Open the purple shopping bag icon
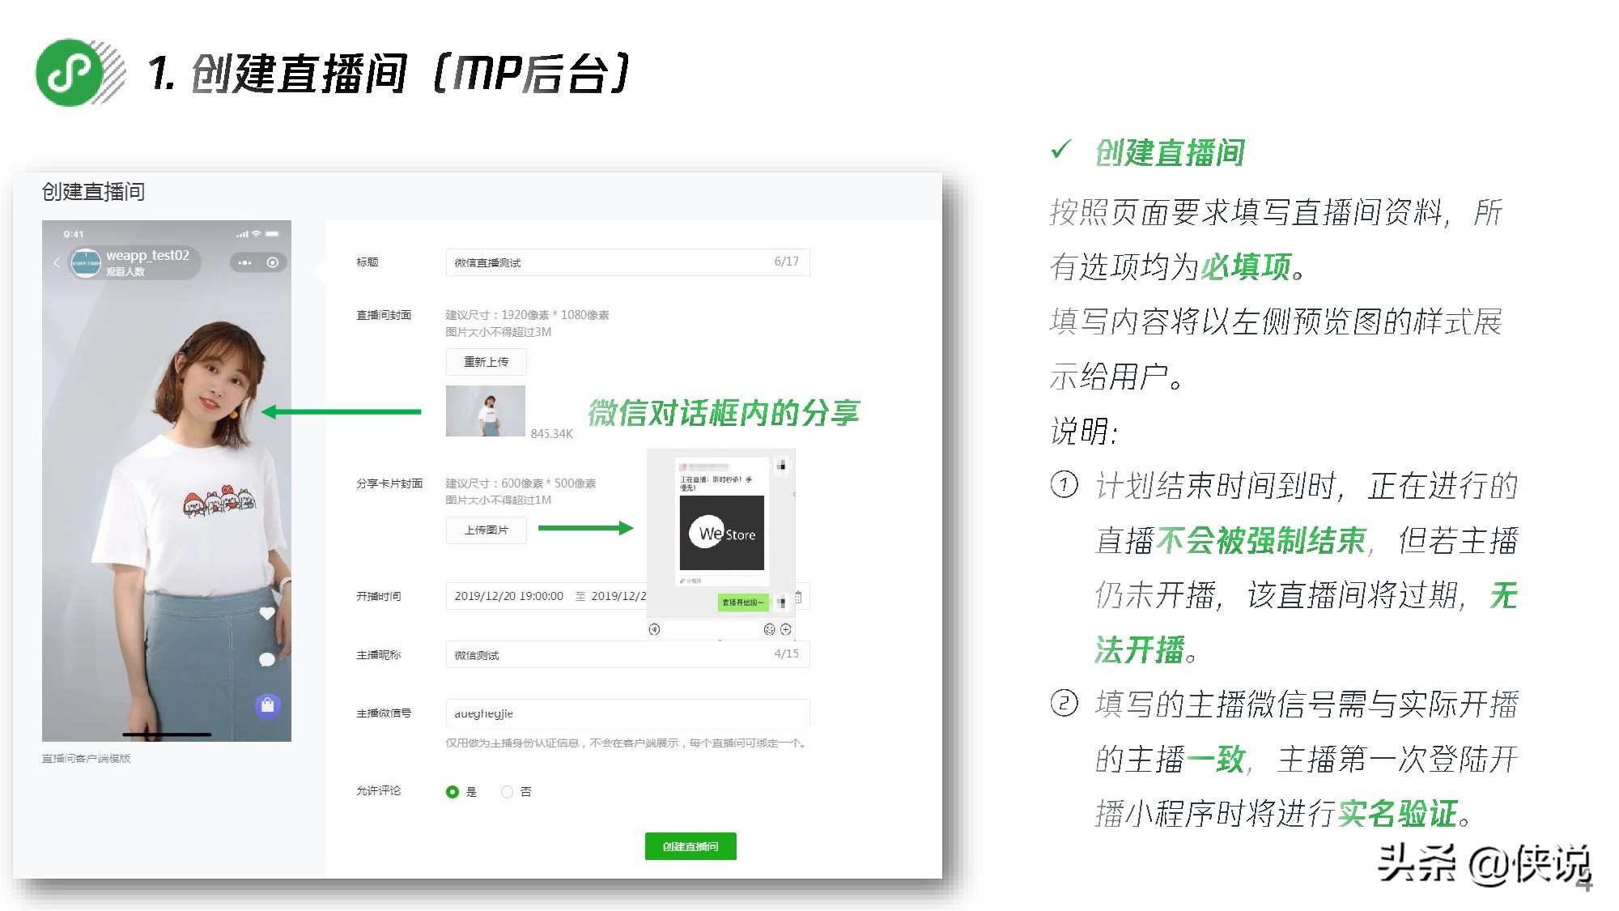1619x911 pixels. click(x=268, y=705)
